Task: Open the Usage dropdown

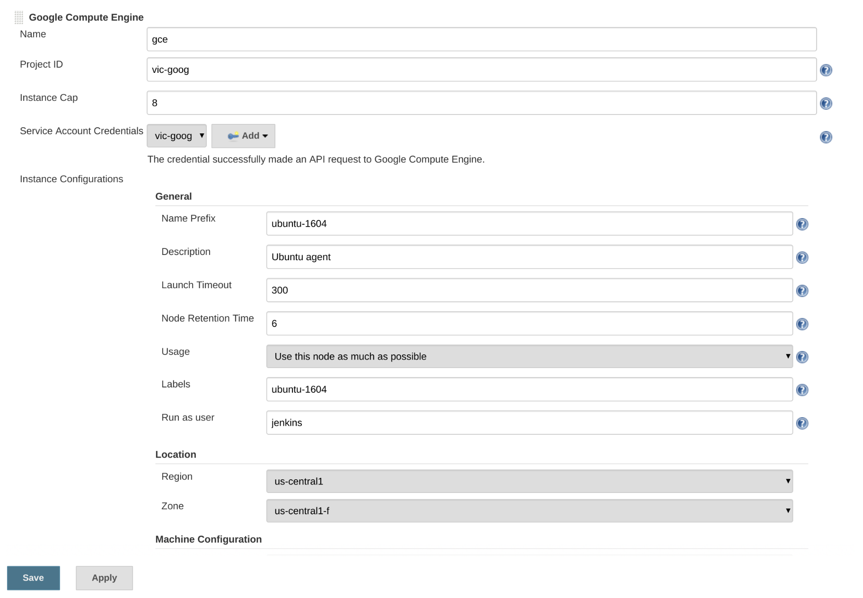Action: pos(529,356)
